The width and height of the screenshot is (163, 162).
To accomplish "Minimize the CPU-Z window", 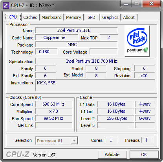I will (126, 4).
